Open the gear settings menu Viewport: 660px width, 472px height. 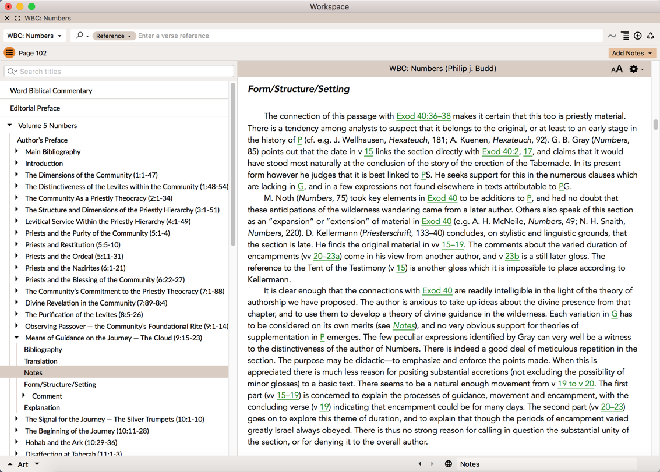(634, 69)
